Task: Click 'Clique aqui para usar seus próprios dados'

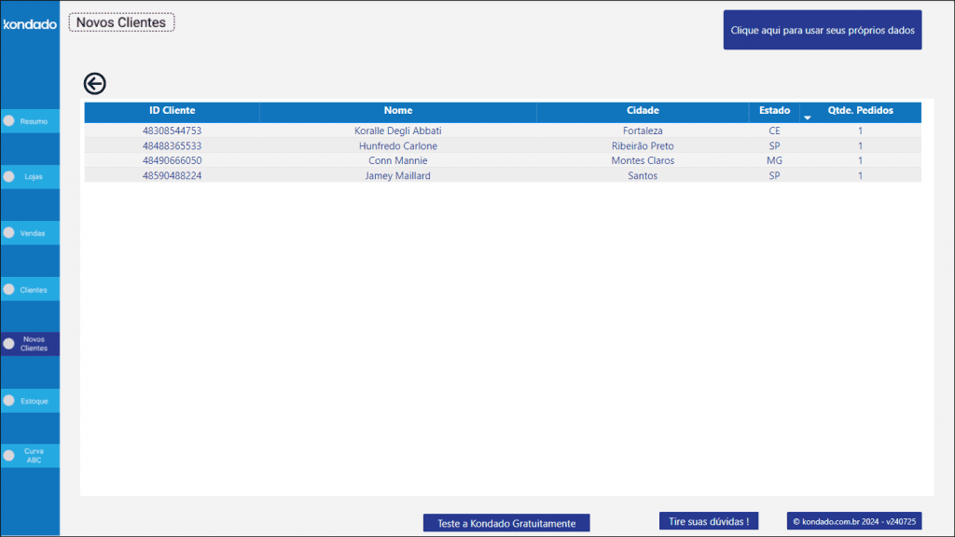Action: click(x=822, y=31)
